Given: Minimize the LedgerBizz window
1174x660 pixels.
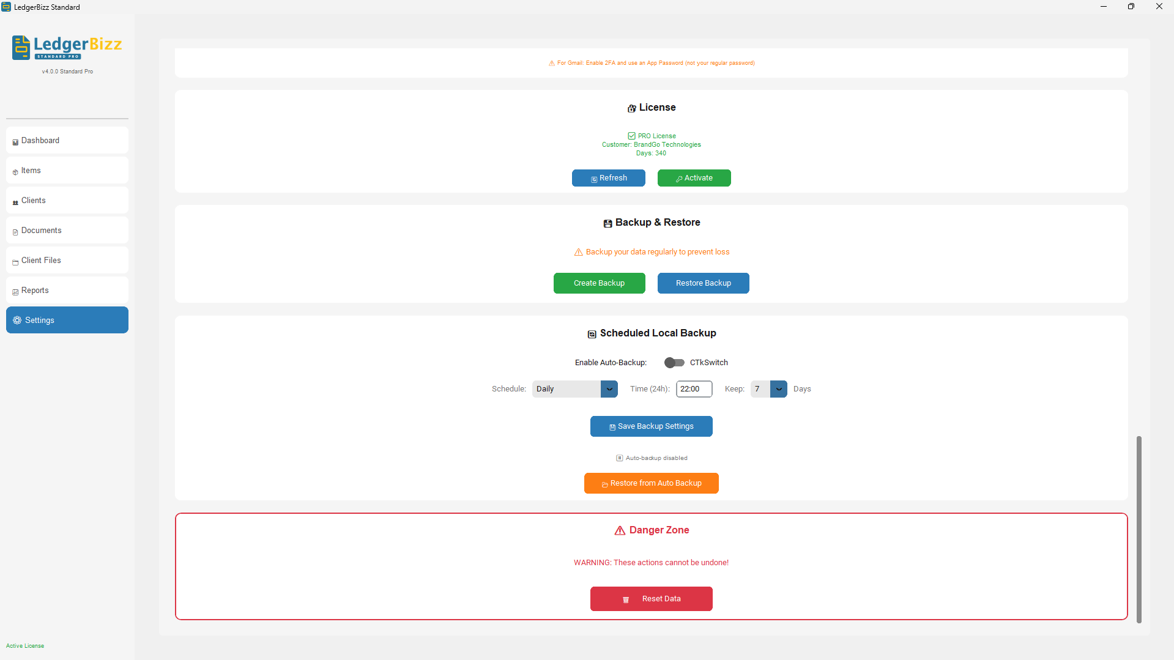Looking at the screenshot, I should pos(1104,7).
